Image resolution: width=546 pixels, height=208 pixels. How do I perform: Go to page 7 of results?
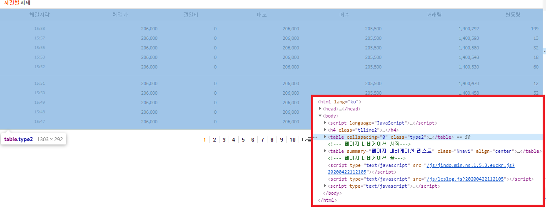click(262, 140)
